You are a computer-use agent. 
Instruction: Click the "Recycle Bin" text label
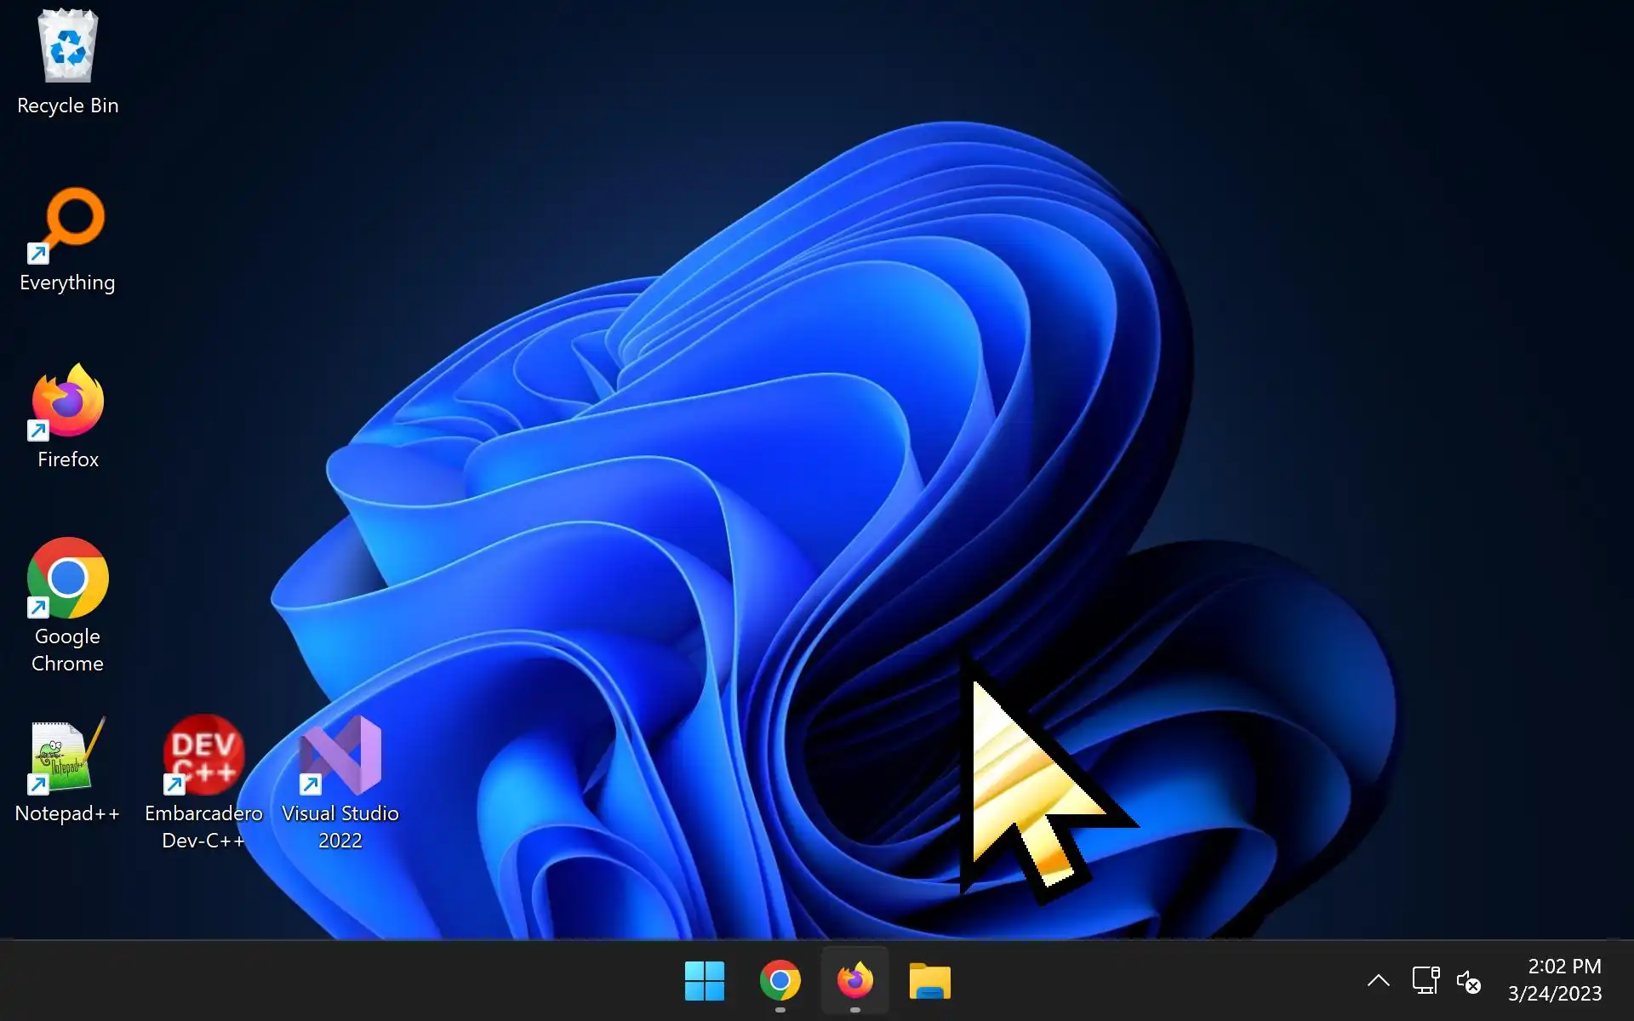click(x=68, y=106)
